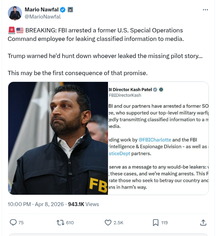Enlarge the Kash Patel FBI jacket photo

pos(58,138)
